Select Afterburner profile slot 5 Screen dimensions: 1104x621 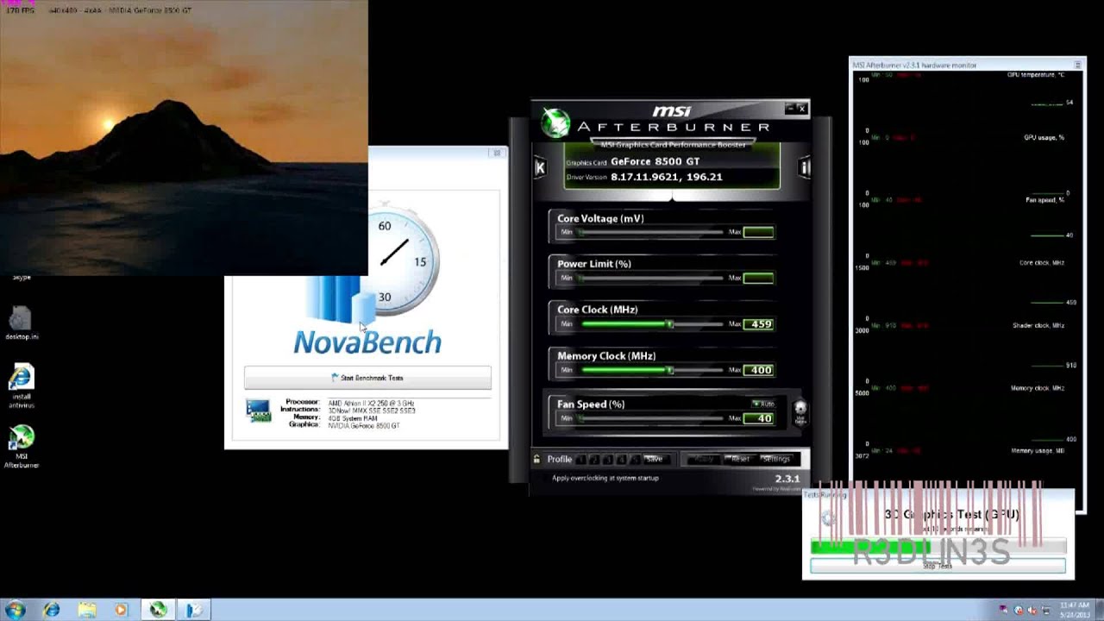point(636,459)
